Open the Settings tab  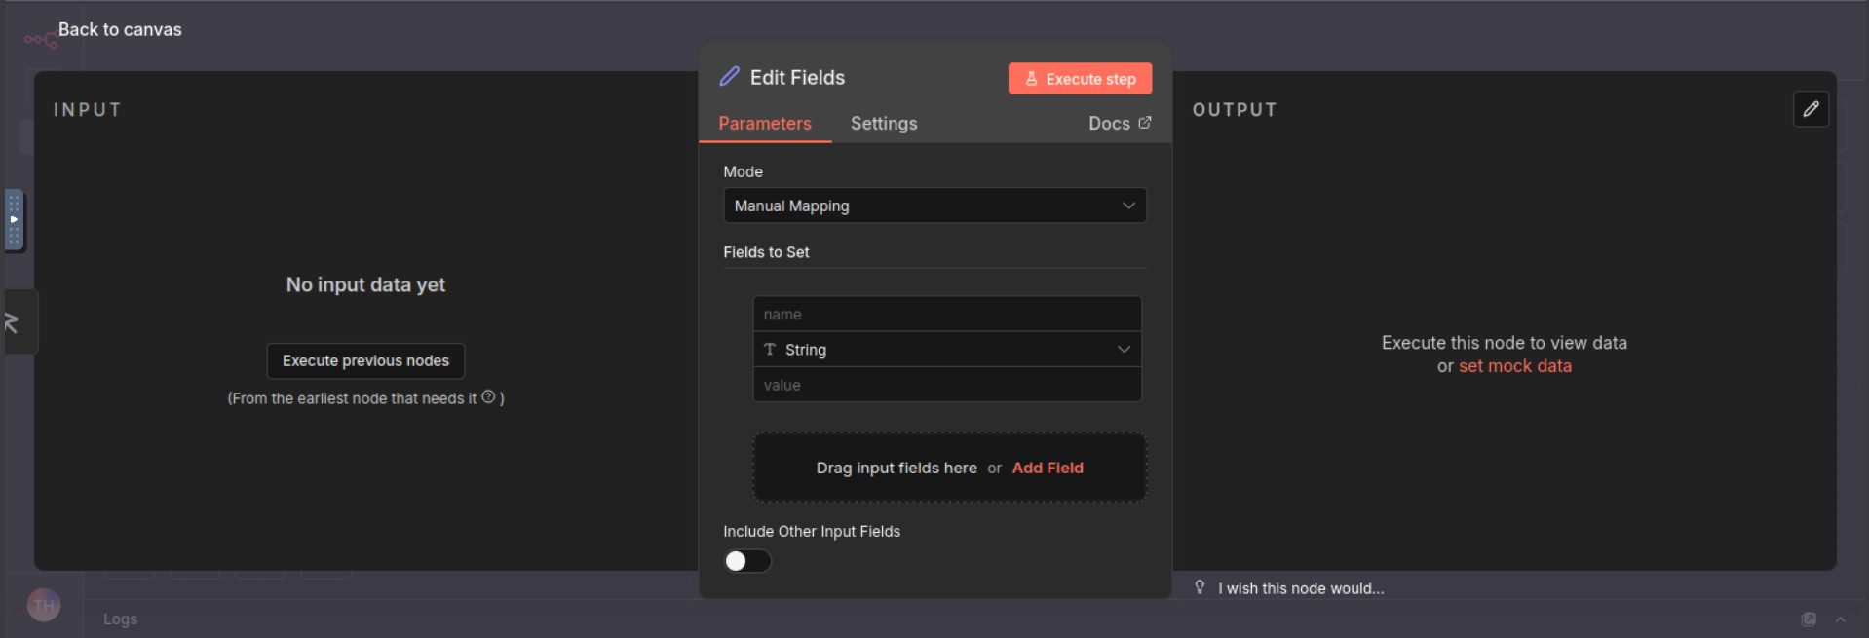coord(884,124)
